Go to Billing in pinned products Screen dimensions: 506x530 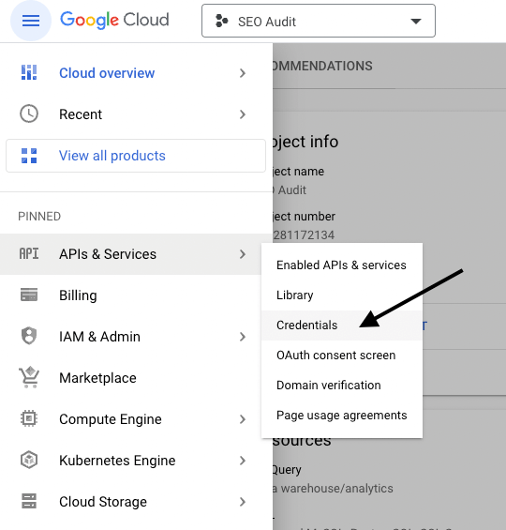(78, 295)
